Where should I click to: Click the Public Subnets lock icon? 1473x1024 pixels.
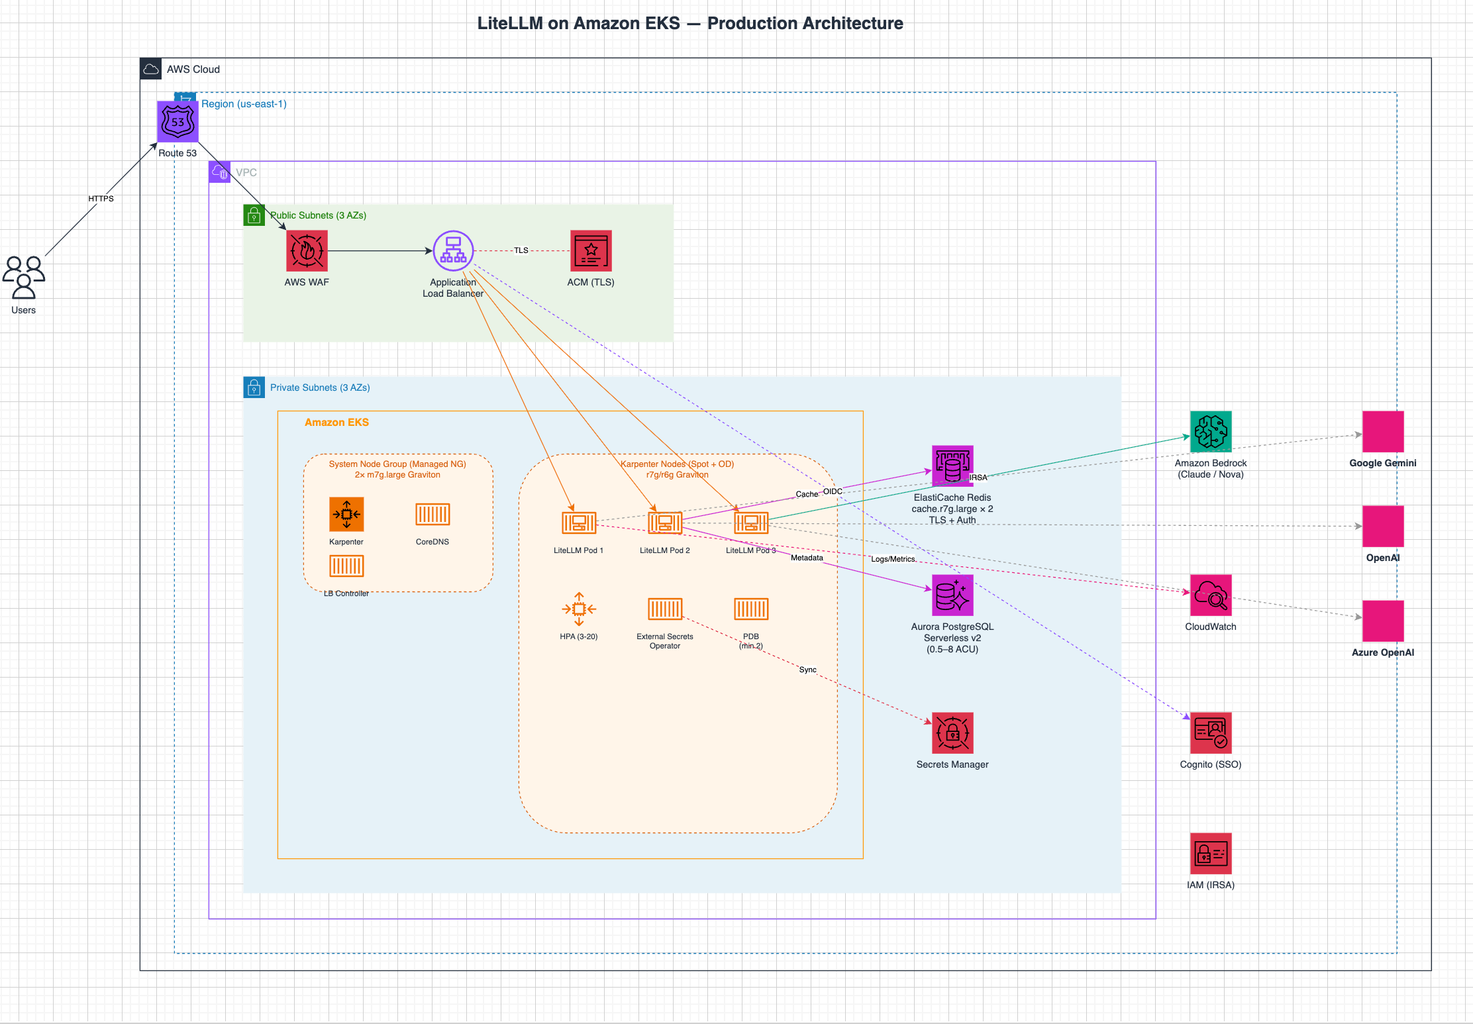coord(254,215)
